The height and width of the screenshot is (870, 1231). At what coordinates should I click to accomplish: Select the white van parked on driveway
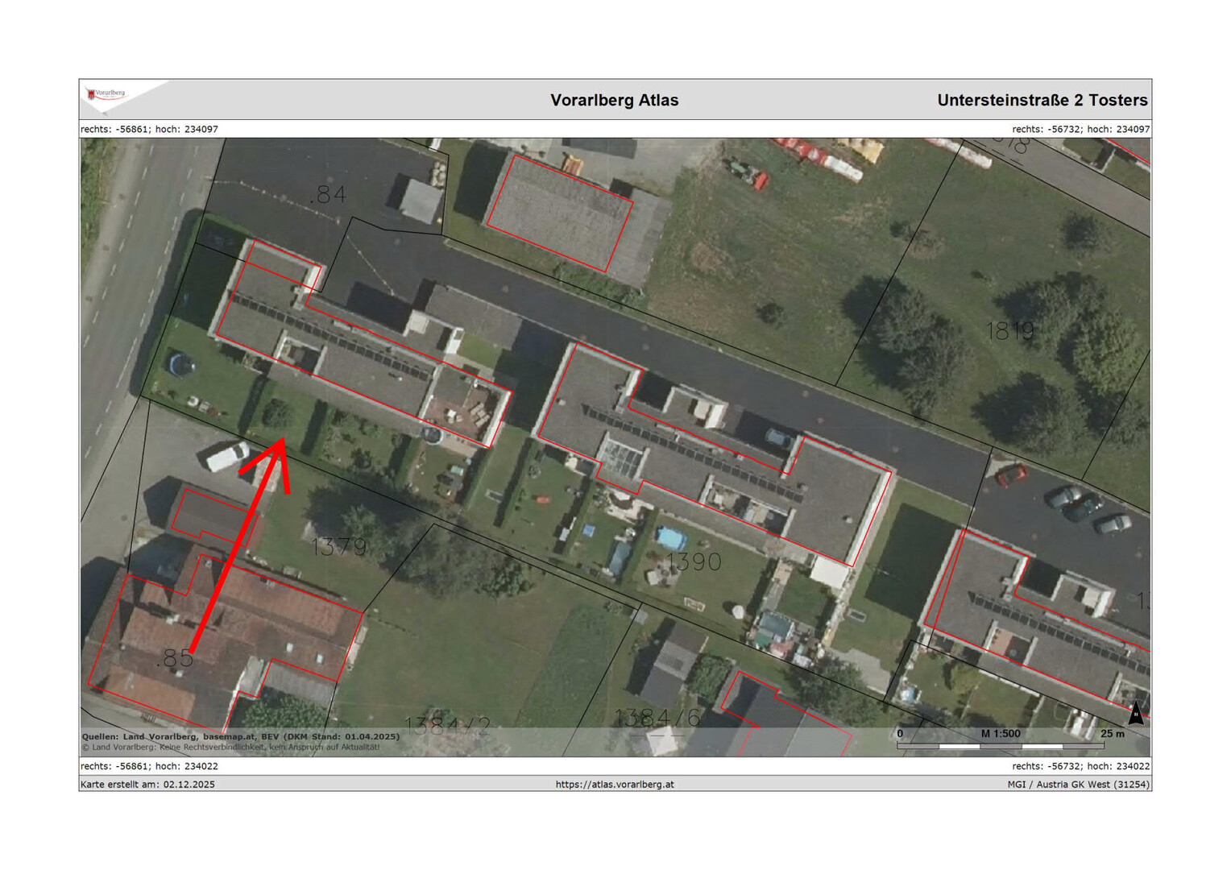pos(227,456)
